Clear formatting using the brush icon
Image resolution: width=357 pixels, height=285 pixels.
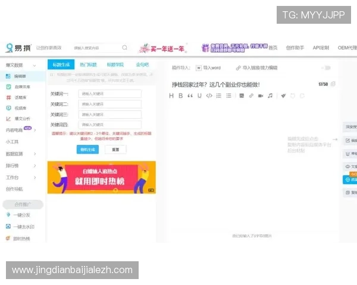(283, 96)
